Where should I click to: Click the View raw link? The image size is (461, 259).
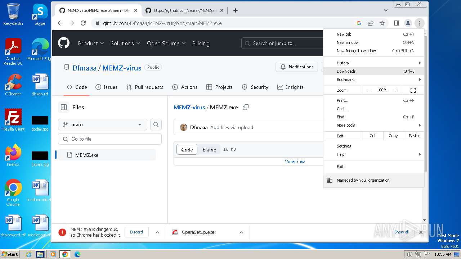pyautogui.click(x=295, y=162)
